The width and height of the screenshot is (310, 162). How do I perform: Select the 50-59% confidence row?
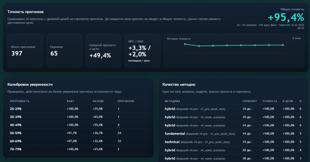tap(78, 133)
